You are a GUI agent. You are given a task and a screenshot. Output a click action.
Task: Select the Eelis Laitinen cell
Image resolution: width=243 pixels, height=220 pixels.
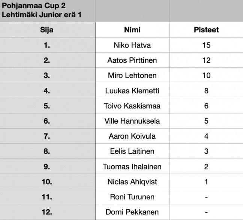[132, 151]
